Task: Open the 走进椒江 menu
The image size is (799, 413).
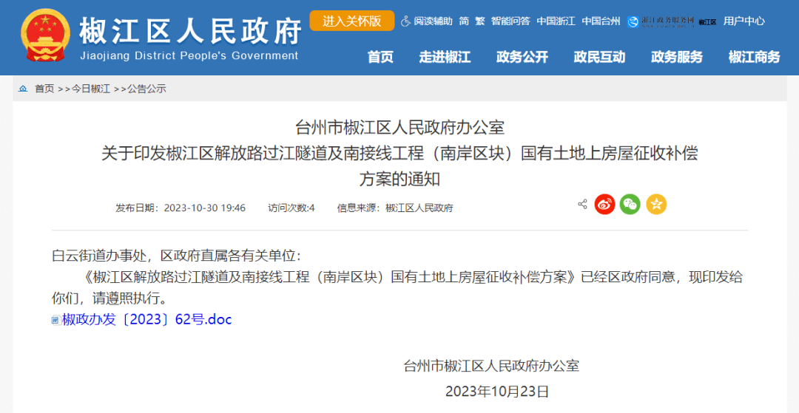Action: click(445, 58)
